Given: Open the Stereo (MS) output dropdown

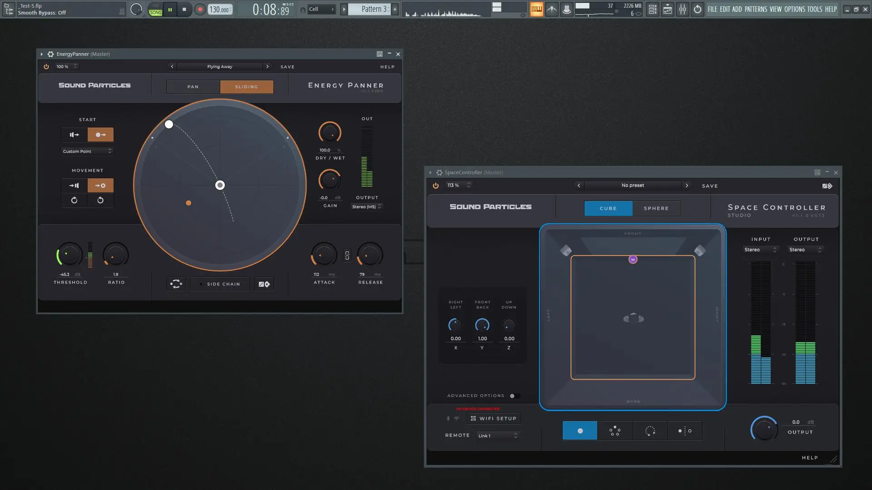Looking at the screenshot, I should tap(367, 207).
